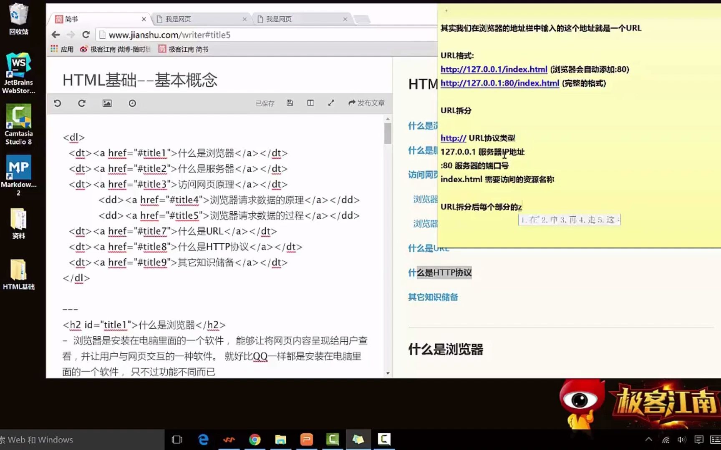Open Chrome from taskbar
Image resolution: width=721 pixels, height=450 pixels.
pyautogui.click(x=255, y=440)
